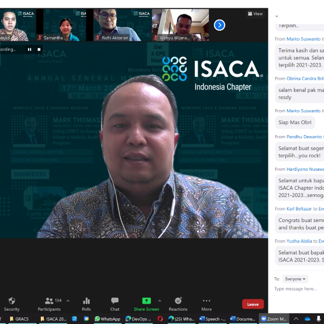Open the Participants list
The height and width of the screenshot is (324, 324).
(49, 304)
